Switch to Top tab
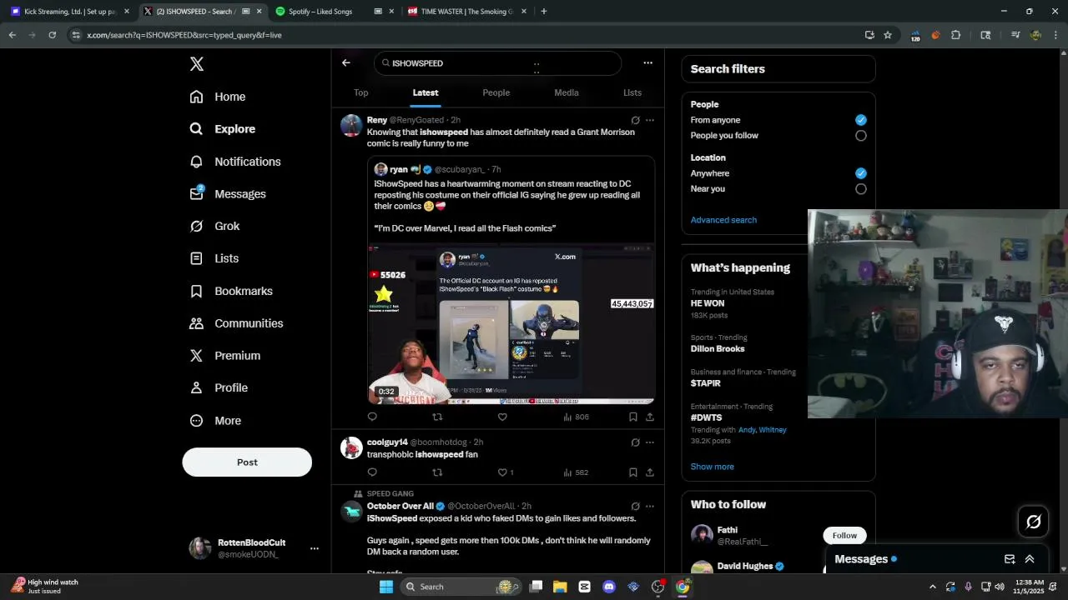1068x600 pixels. pos(360,92)
